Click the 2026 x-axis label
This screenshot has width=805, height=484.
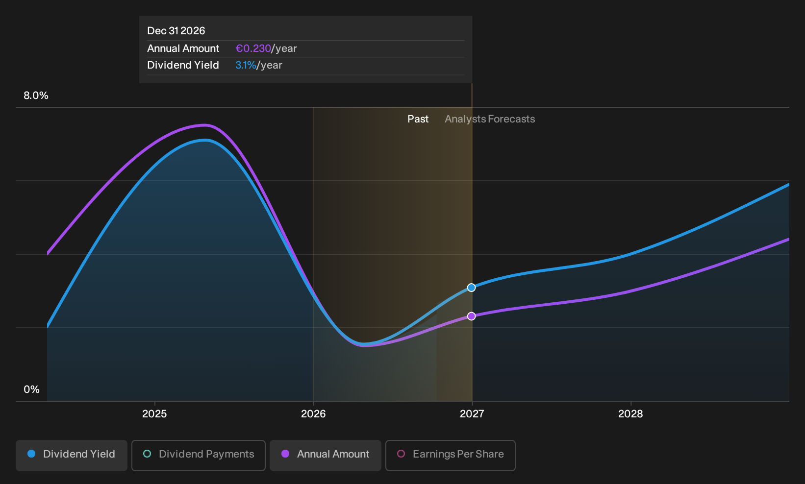pyautogui.click(x=313, y=414)
